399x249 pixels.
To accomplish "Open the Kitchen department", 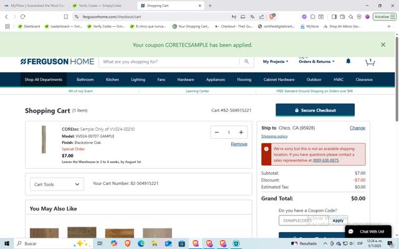I will click(112, 80).
